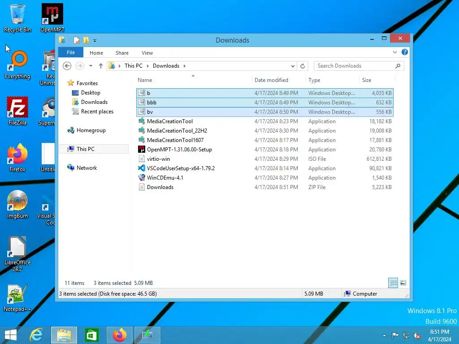
Task: Refresh the Downloads folder view
Action: [x=303, y=66]
